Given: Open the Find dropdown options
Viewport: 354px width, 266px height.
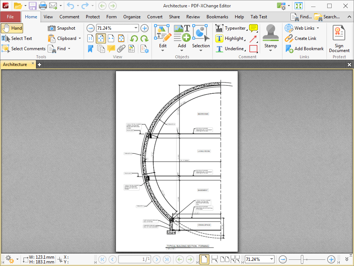Looking at the screenshot, I should click(x=68, y=48).
